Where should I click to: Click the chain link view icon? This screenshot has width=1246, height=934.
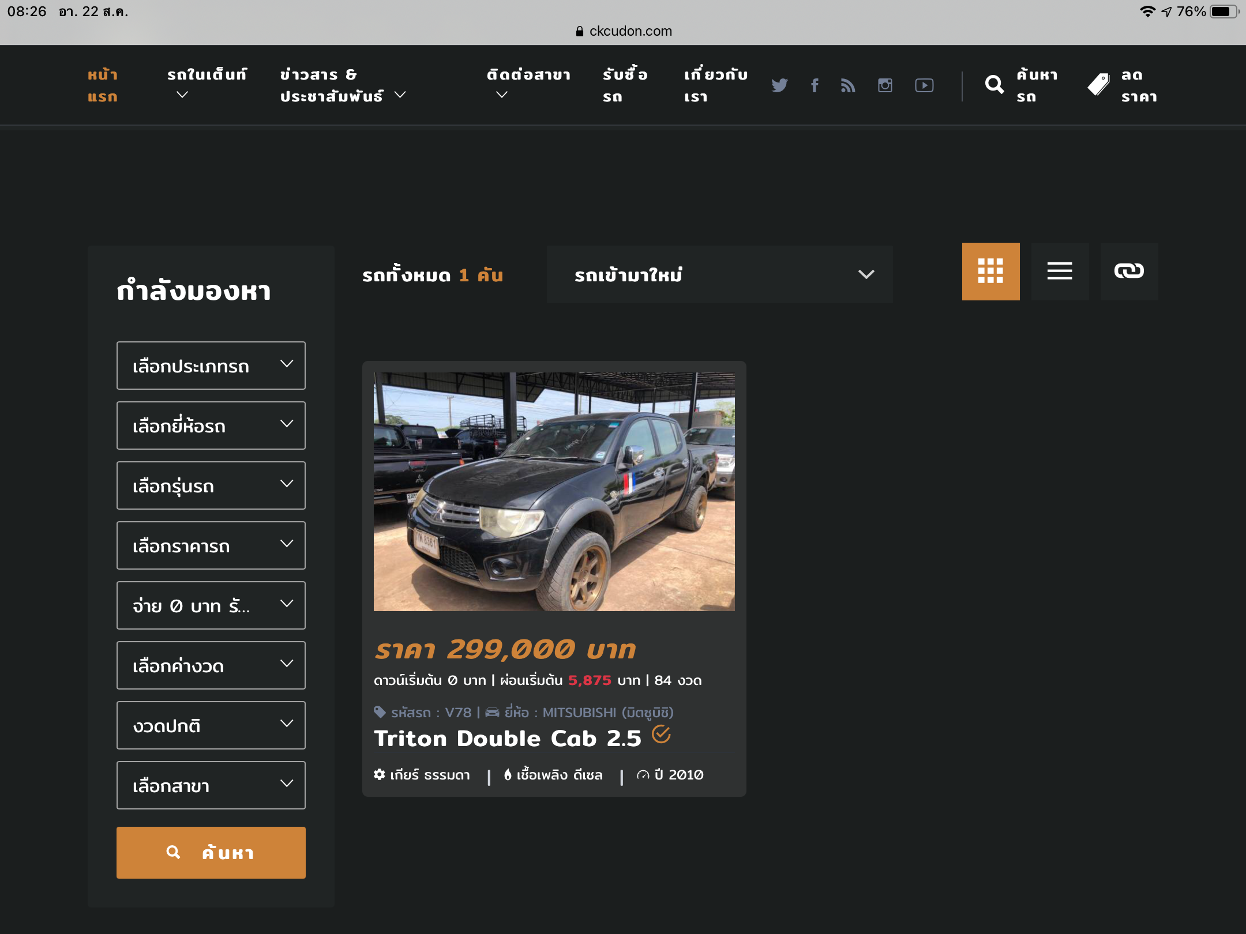[x=1129, y=271]
